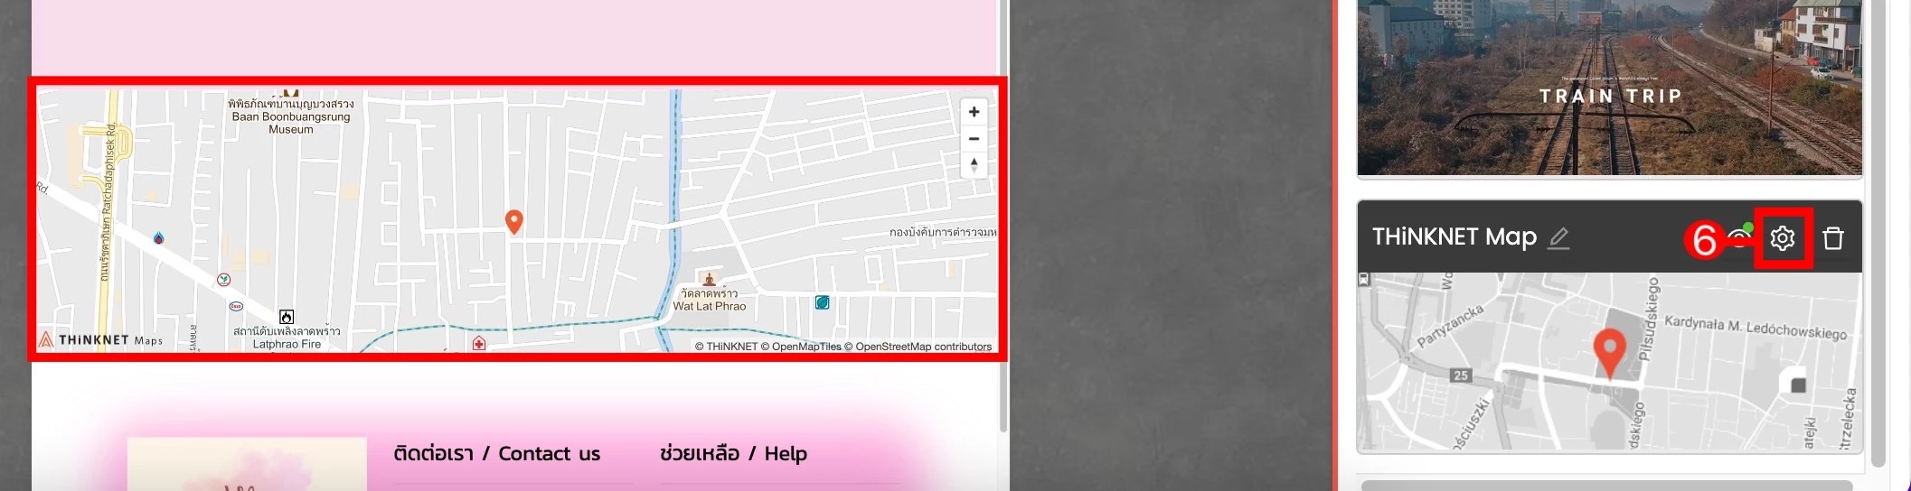This screenshot has height=491, width=1911.
Task: Click the page preview vertical scrollbar
Action: pyautogui.click(x=1003, y=217)
